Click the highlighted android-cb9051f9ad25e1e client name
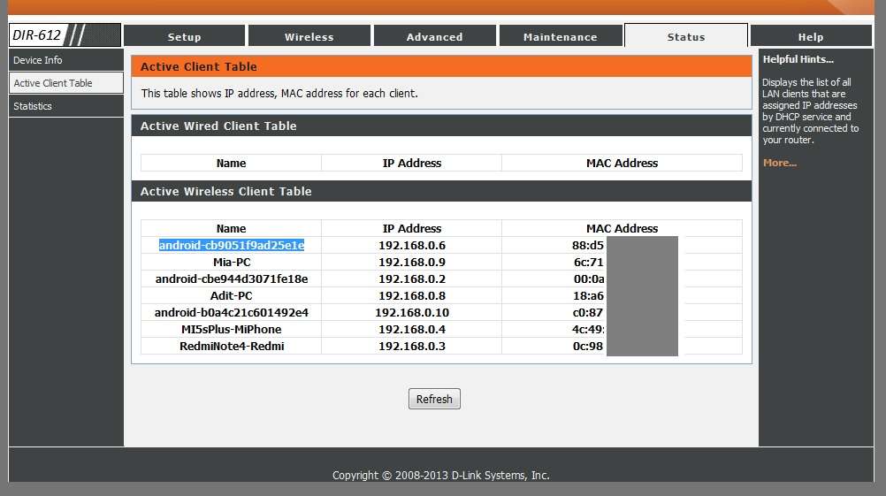 coord(232,245)
